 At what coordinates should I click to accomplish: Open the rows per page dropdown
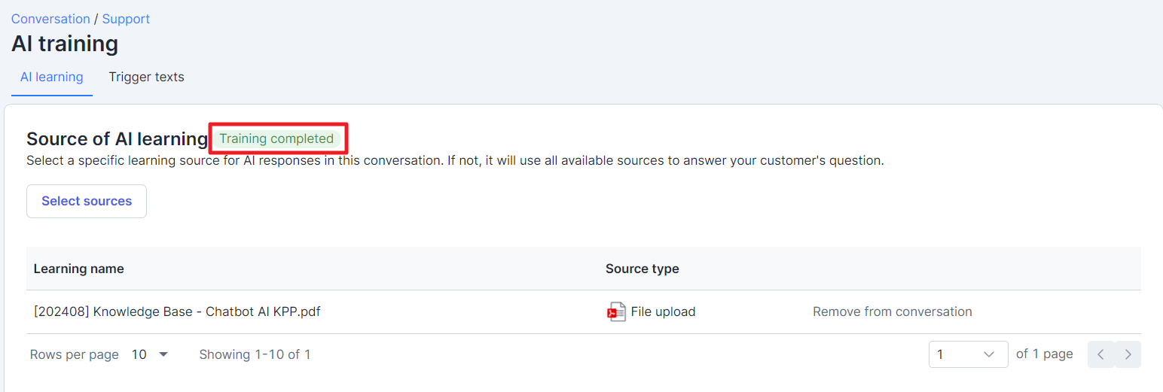tap(150, 354)
